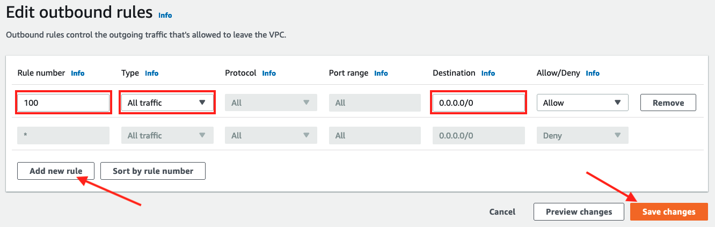Screen dimensions: 715x227
Task: Click the Destination field for rule 100
Action: [x=478, y=102]
